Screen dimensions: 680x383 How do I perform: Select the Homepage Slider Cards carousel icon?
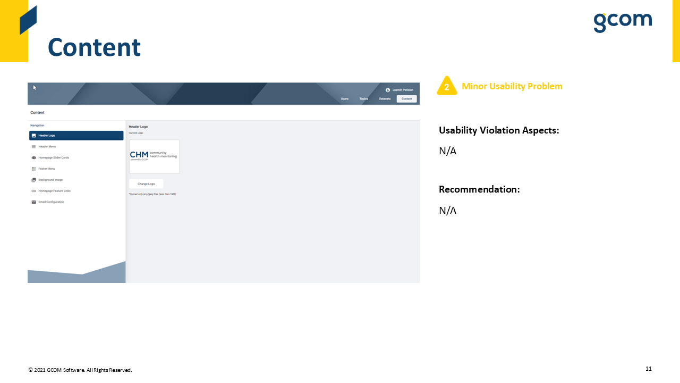click(x=34, y=158)
